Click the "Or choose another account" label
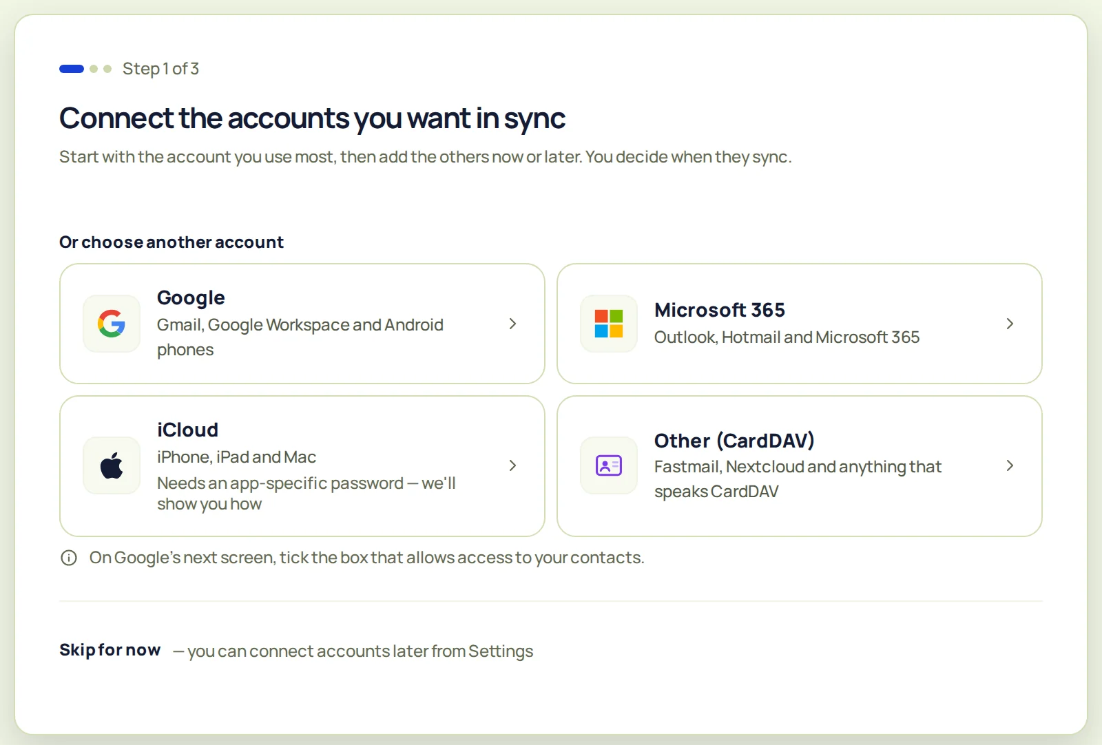 coord(171,242)
